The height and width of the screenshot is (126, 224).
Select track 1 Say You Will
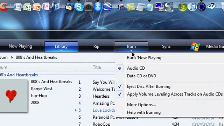click(x=104, y=82)
